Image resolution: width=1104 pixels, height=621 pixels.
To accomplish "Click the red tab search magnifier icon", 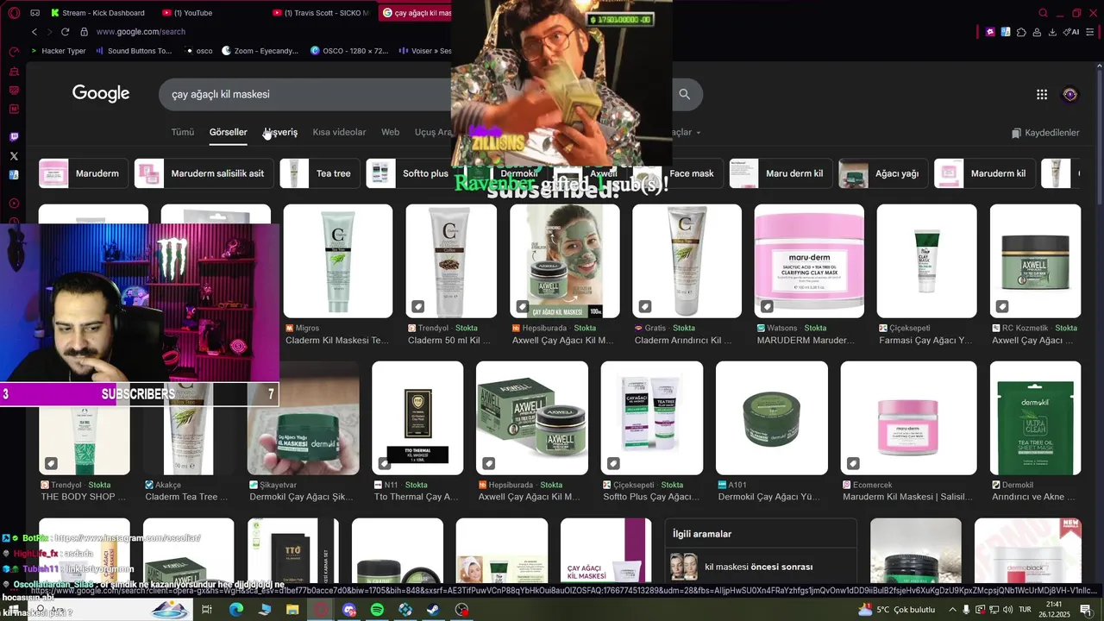I will (1043, 13).
